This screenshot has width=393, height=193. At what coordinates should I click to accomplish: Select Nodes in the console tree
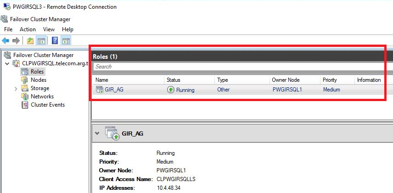tap(39, 80)
